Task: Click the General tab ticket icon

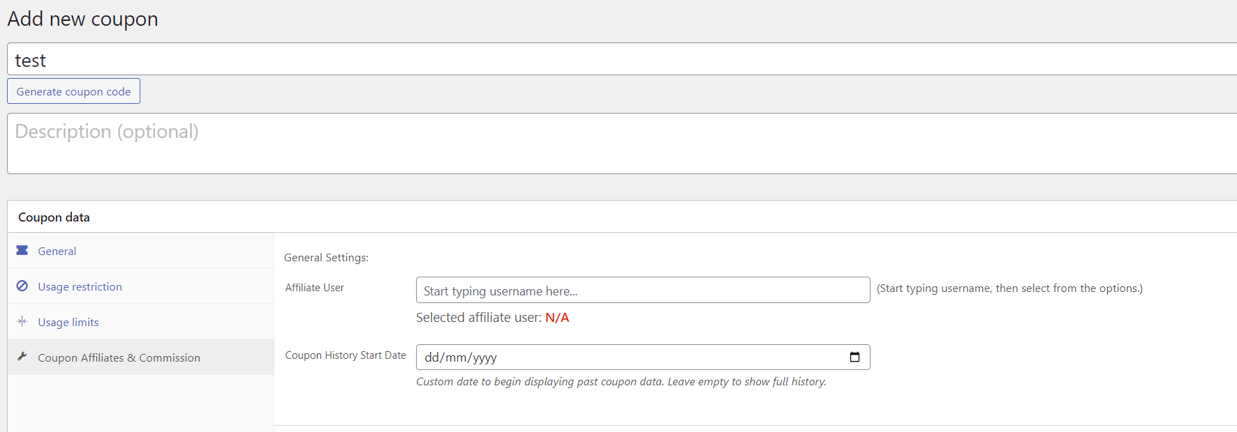Action: (x=22, y=250)
